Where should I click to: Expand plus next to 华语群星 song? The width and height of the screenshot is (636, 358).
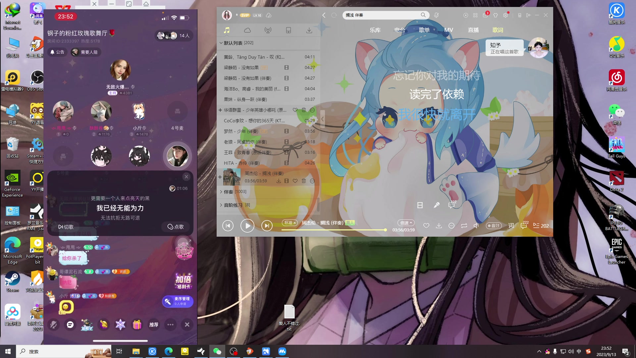tap(220, 110)
